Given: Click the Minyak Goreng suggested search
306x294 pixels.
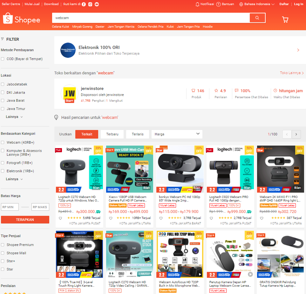Looking at the screenshot, I should point(82,27).
